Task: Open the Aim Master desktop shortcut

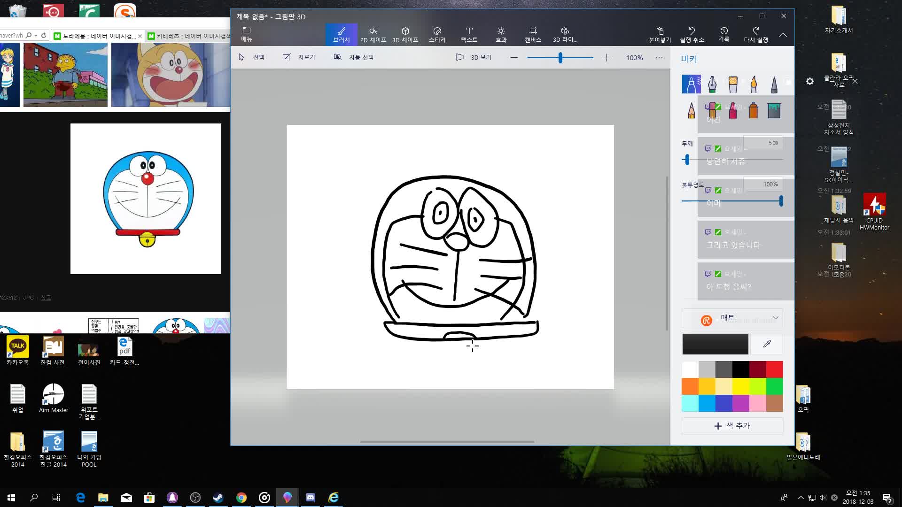Action: tap(54, 398)
